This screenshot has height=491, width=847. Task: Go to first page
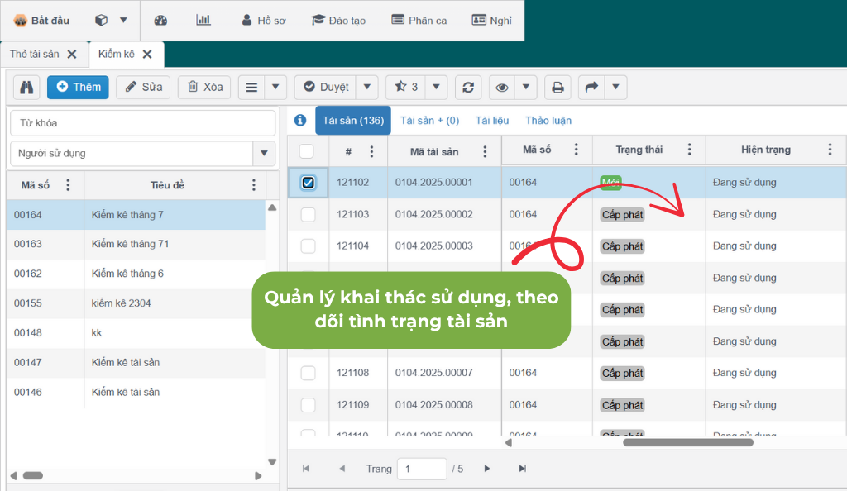click(x=306, y=469)
